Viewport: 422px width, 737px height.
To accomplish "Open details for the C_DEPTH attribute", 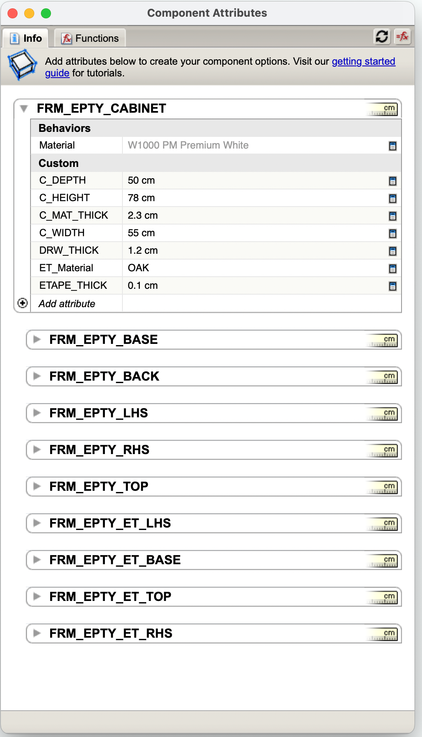I will 392,181.
